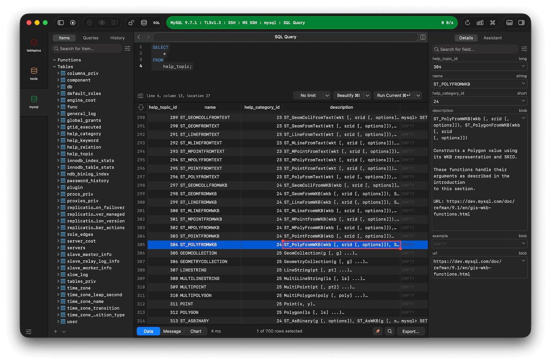Select the tableplus connection in left rail

click(x=34, y=45)
